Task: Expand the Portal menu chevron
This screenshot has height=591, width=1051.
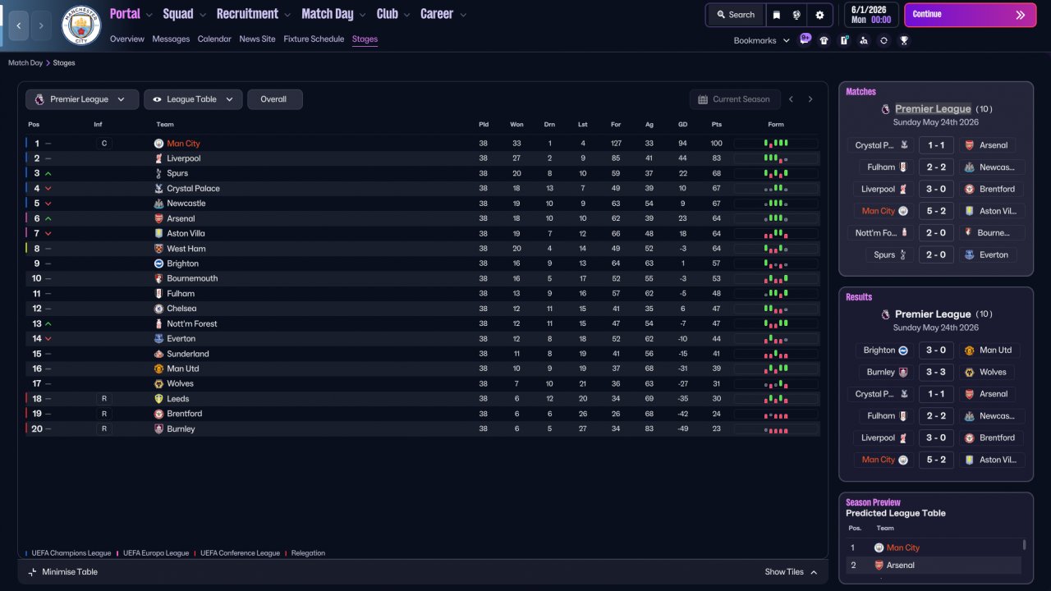Action: (x=149, y=15)
